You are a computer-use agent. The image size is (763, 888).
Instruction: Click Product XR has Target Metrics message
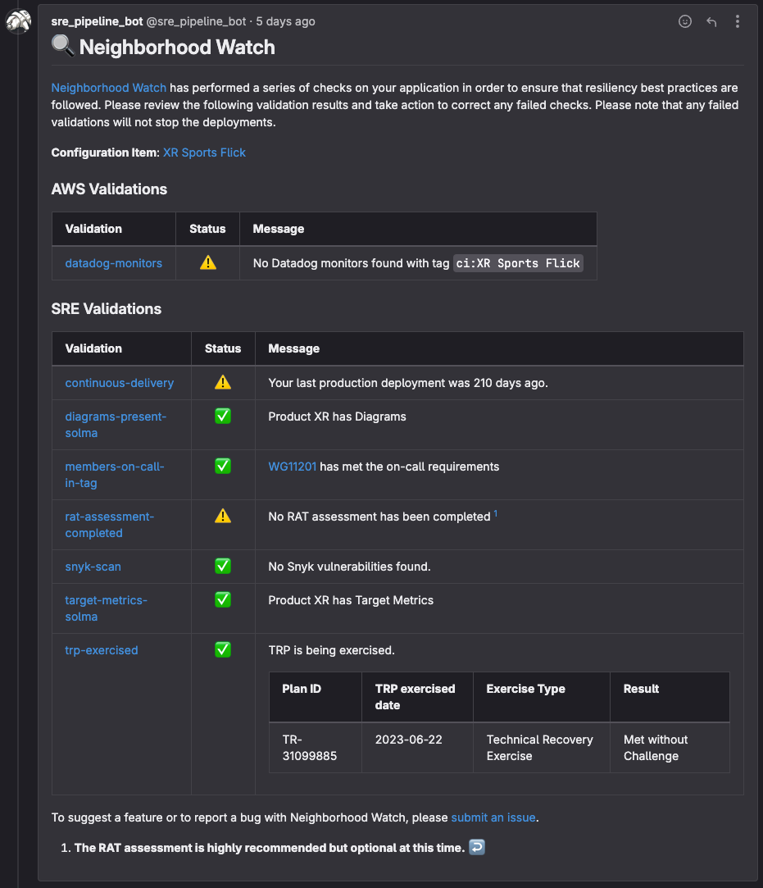(351, 600)
